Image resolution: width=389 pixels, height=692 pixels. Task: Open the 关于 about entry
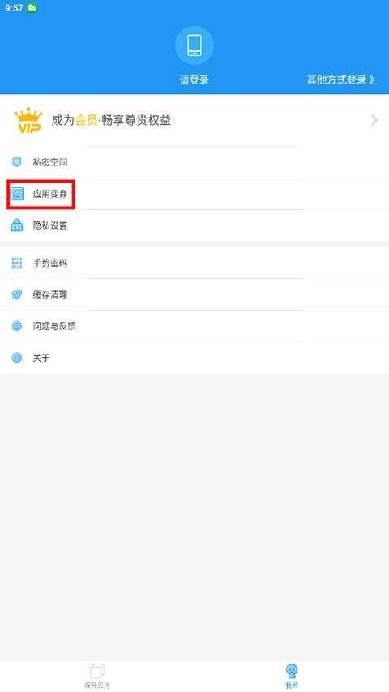click(x=194, y=358)
